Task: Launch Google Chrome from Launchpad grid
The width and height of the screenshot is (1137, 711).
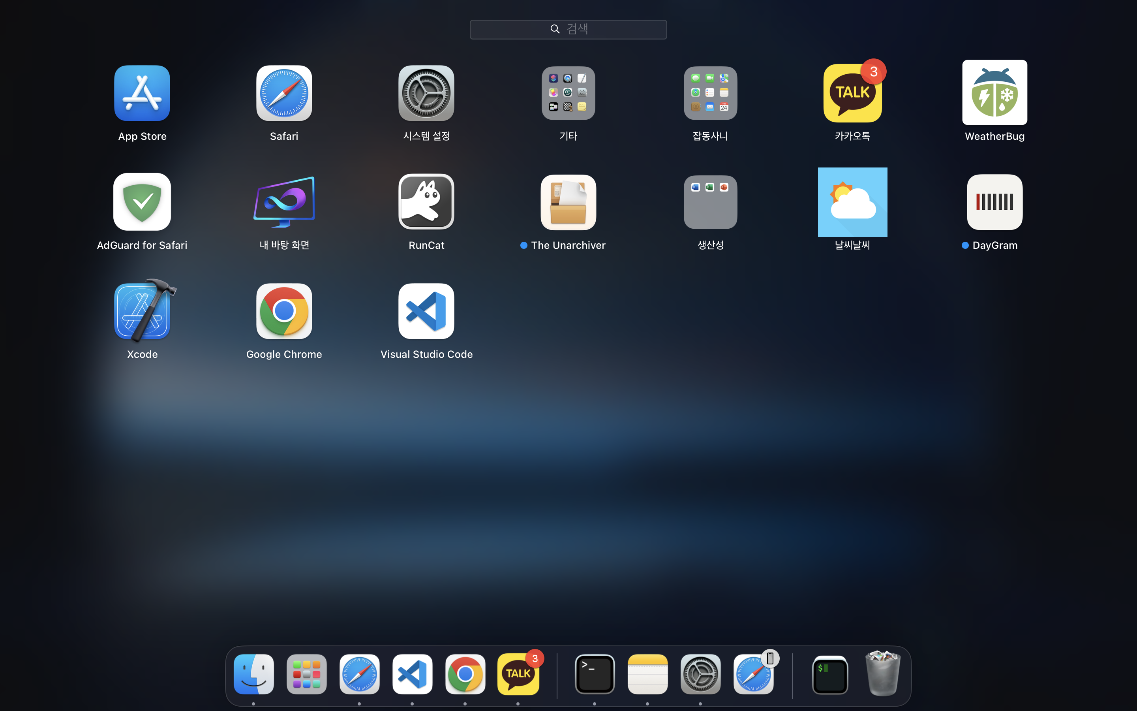Action: pos(284,311)
